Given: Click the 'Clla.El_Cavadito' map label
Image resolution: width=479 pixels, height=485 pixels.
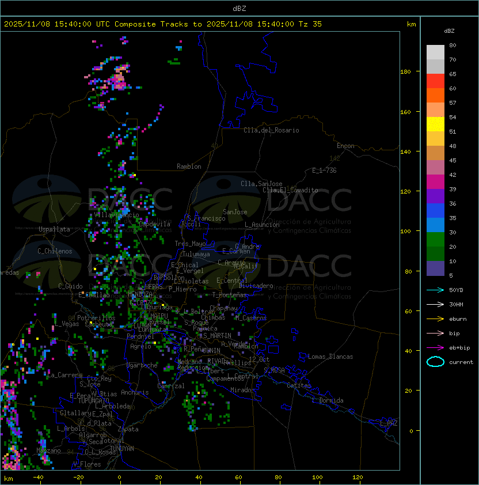Looking at the screenshot, I should click(x=290, y=190).
